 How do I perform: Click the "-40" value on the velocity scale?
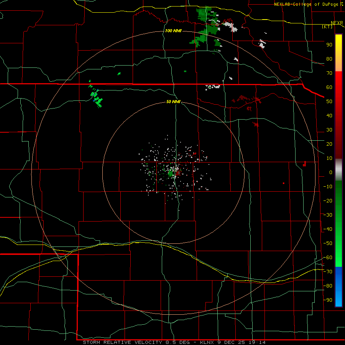(328, 229)
